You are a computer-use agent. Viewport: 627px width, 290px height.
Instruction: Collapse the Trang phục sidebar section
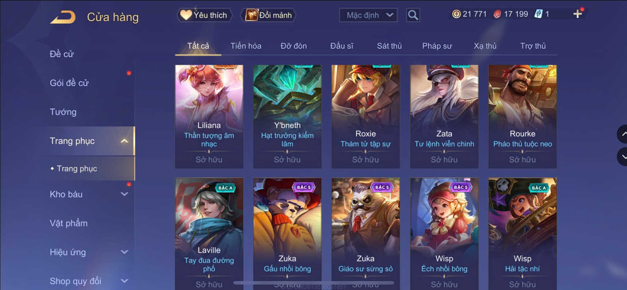click(124, 141)
